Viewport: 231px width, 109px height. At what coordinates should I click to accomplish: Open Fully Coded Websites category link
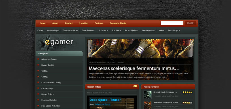click(50, 106)
